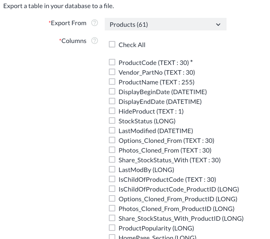
Task: Click the 'Check All' label text
Action: click(x=132, y=45)
